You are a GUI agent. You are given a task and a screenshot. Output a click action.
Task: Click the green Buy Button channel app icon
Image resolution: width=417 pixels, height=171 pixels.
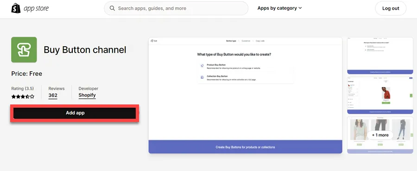[24, 50]
